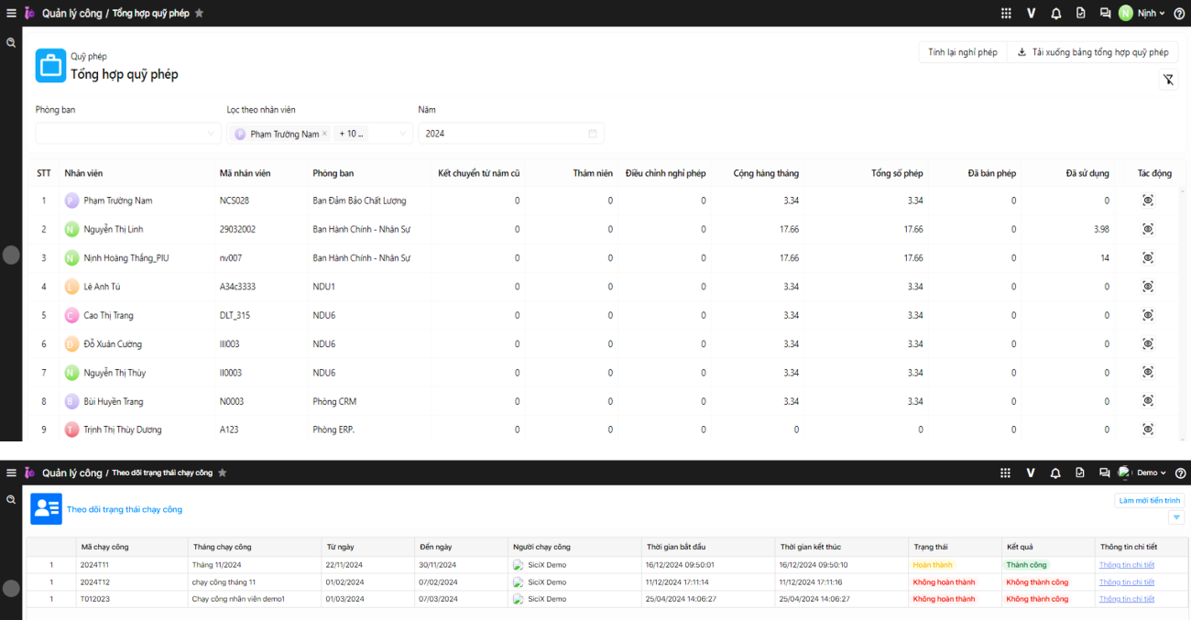
Task: Click the blue filter icon below Làm mới tiến trình
Action: [1177, 517]
